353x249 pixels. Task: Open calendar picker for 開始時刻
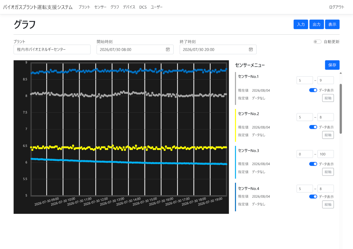point(168,50)
